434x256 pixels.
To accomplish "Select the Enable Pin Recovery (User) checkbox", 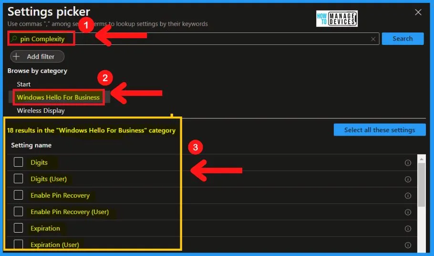I will (x=18, y=212).
